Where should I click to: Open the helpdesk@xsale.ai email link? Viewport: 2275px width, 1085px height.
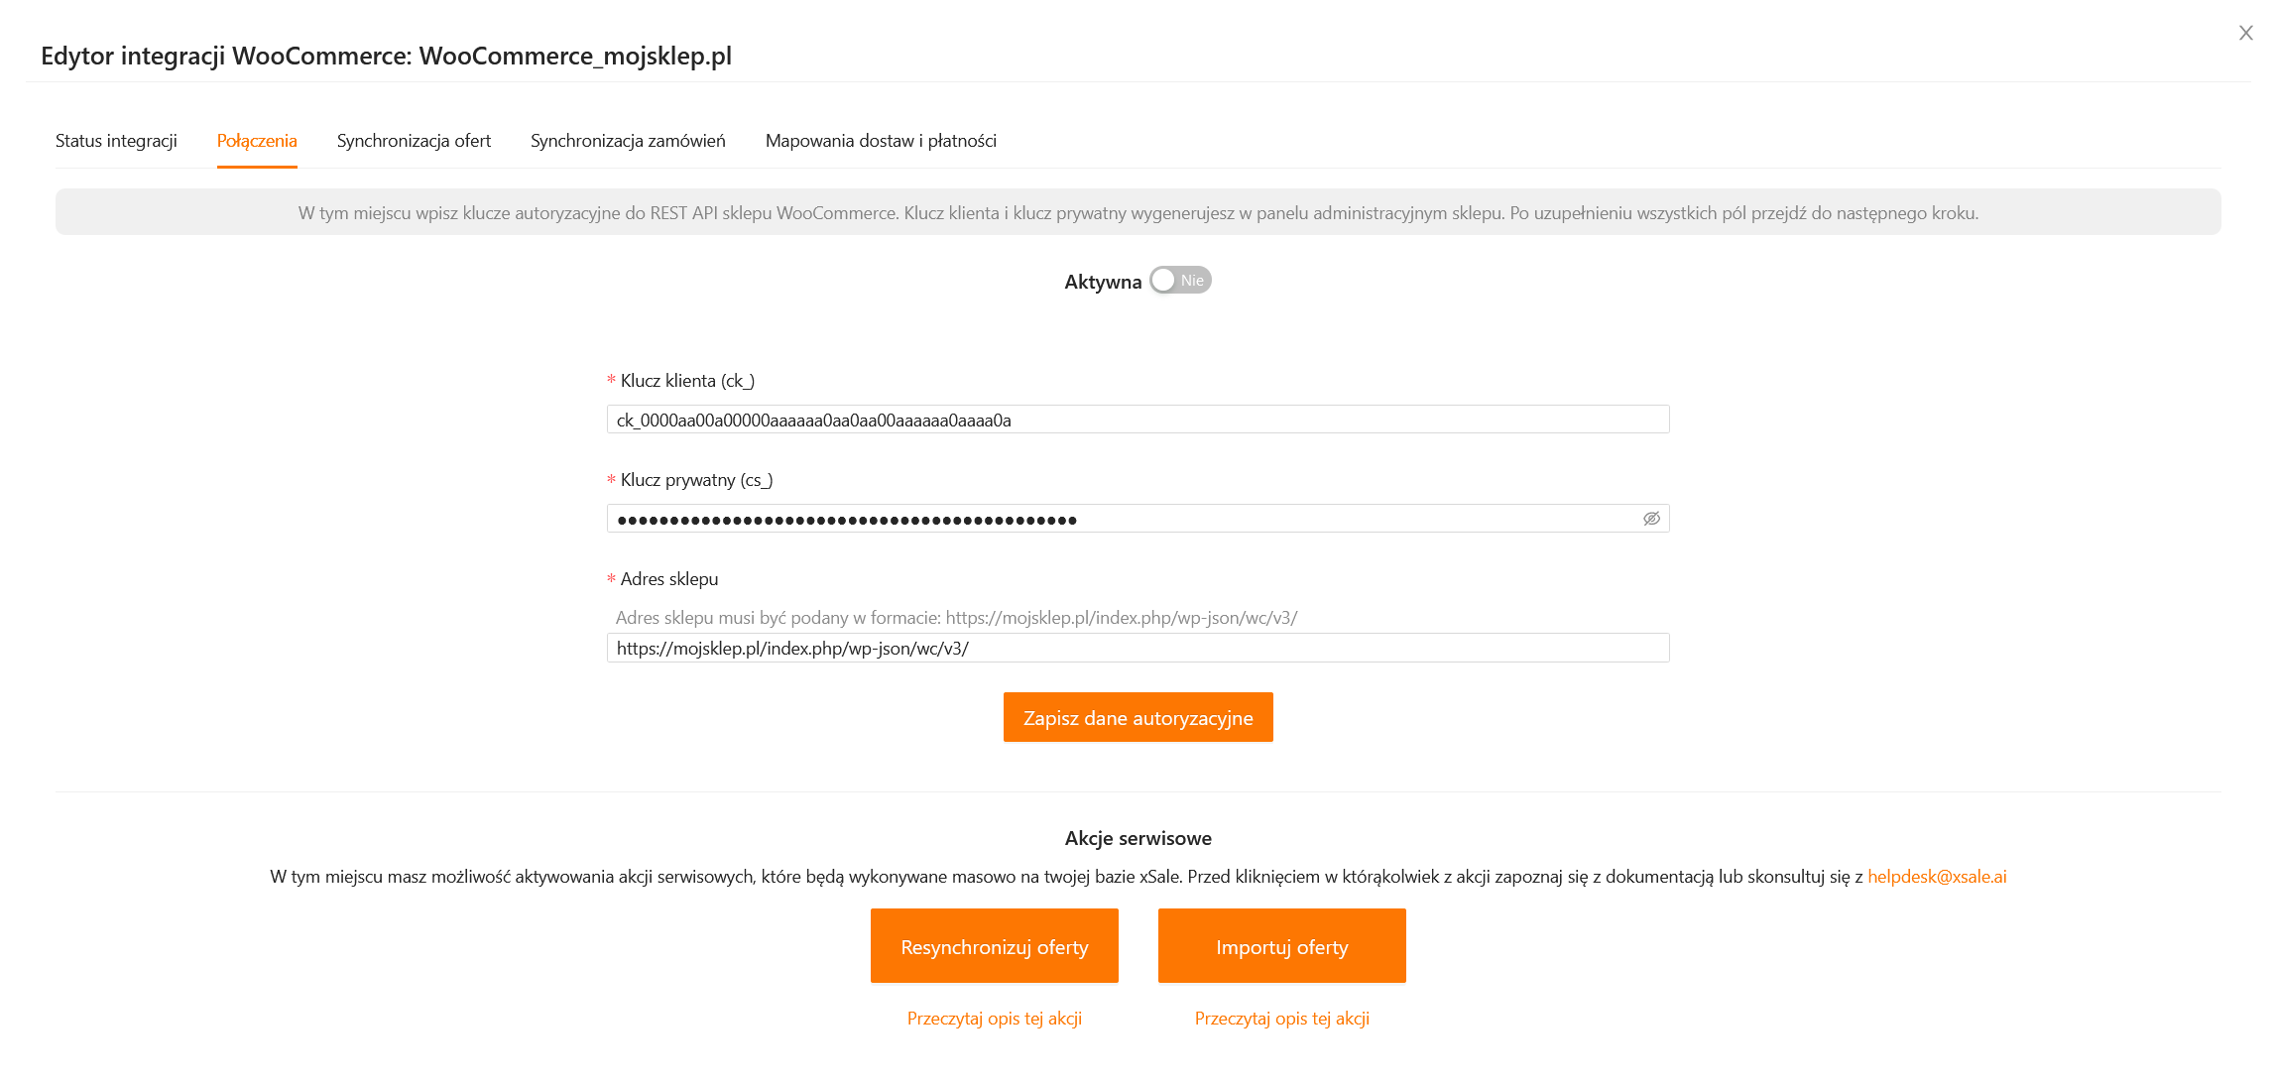coord(1936,877)
